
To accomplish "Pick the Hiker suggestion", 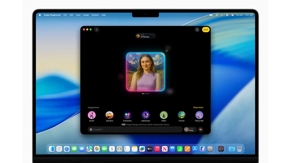I will point(163,115).
